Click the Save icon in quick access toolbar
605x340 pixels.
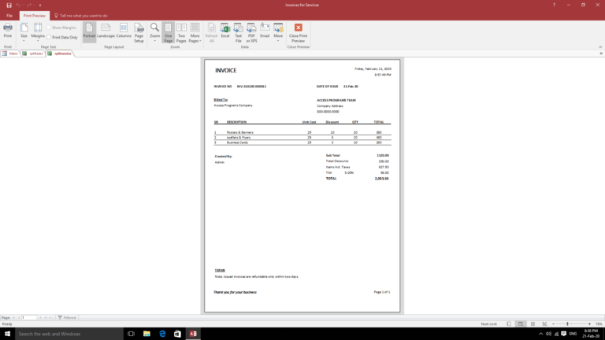pyautogui.click(x=9, y=6)
